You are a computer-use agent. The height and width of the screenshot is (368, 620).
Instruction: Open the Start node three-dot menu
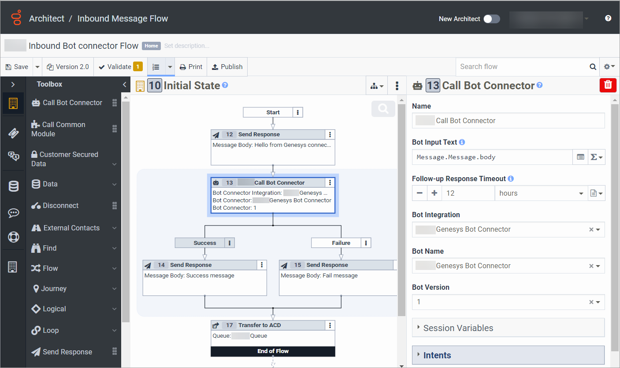tap(298, 113)
